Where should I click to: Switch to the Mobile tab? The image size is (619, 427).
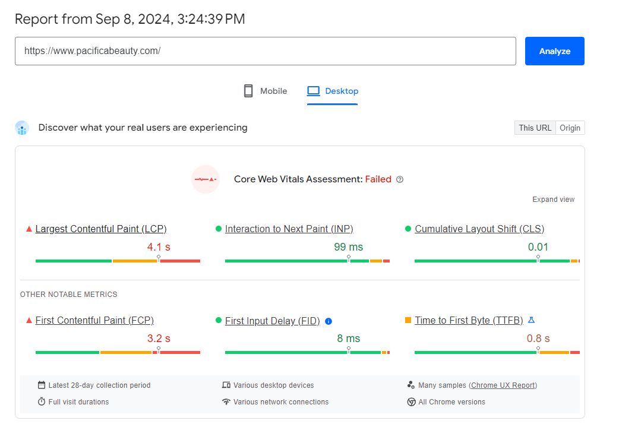[265, 91]
